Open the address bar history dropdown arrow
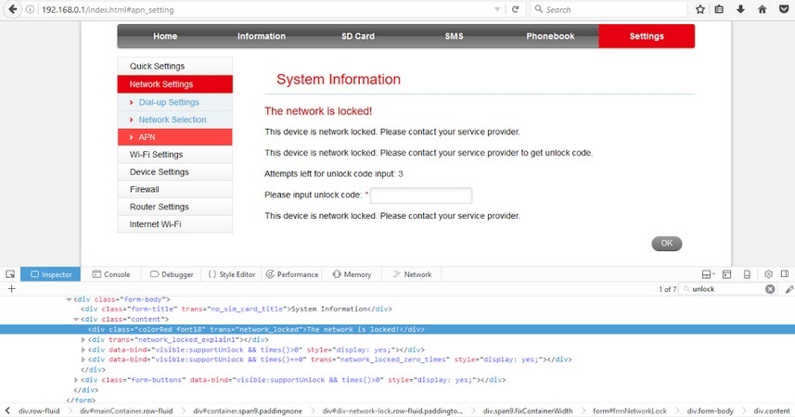This screenshot has width=795, height=417. coord(497,9)
